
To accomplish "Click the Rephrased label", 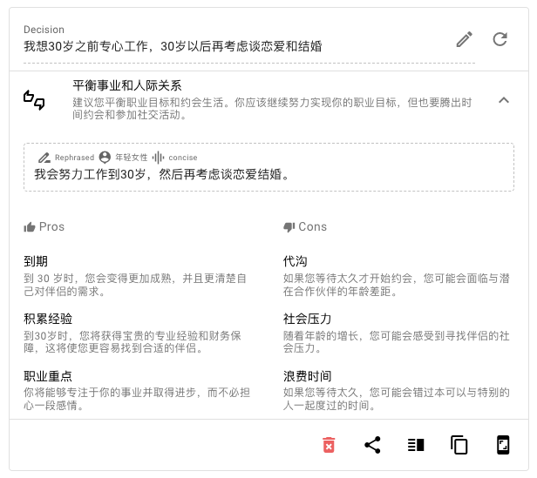I will point(74,158).
